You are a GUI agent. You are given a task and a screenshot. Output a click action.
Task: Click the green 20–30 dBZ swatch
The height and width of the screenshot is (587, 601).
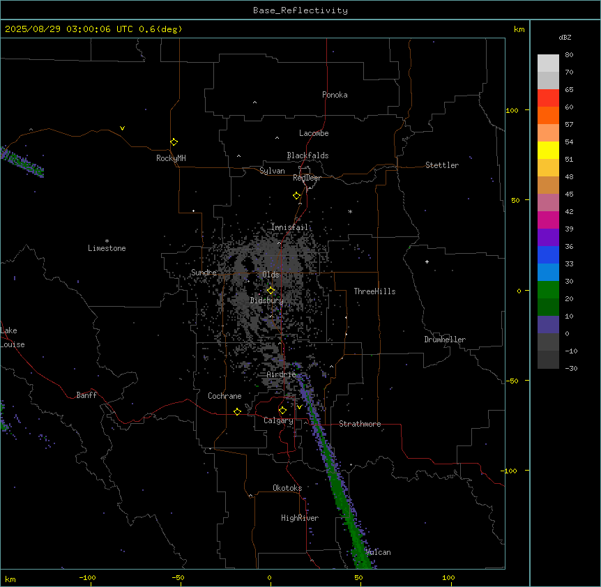[548, 290]
